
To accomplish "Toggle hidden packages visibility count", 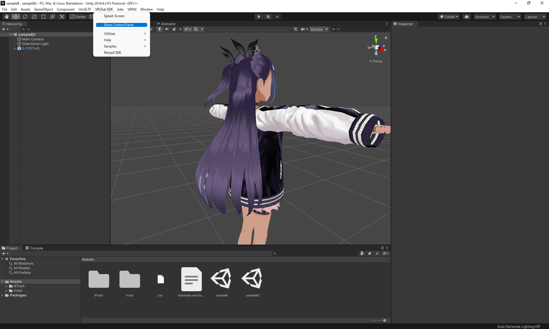I will (x=386, y=253).
